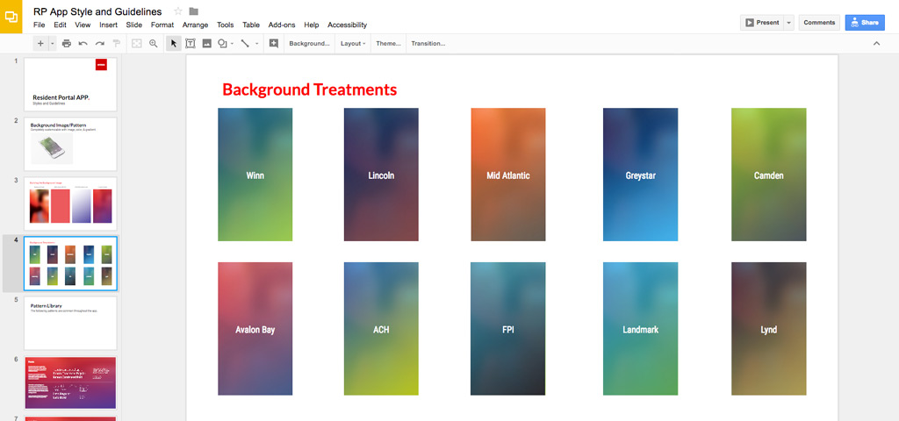Open the Present options dropdown arrow
This screenshot has height=421, width=899.
click(x=789, y=23)
